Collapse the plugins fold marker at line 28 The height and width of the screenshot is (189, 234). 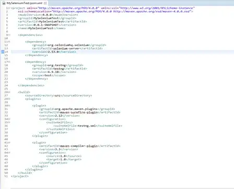[x=9, y=99]
